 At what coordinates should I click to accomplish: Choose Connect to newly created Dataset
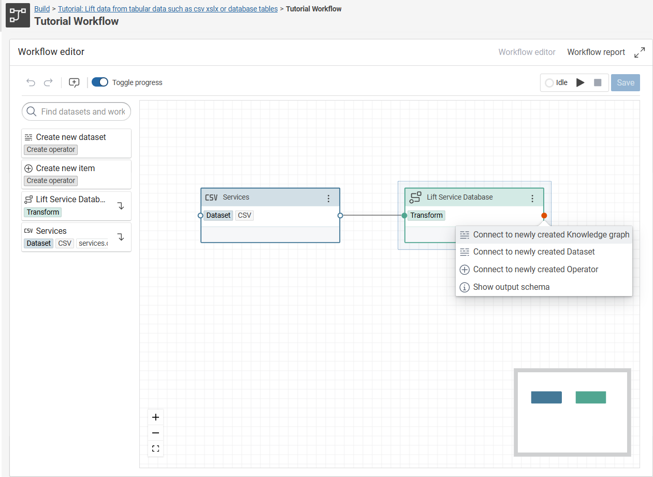click(x=533, y=252)
